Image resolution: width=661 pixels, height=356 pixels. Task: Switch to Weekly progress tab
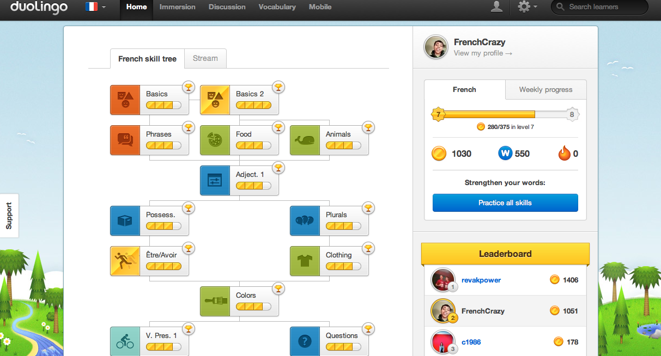pyautogui.click(x=545, y=90)
